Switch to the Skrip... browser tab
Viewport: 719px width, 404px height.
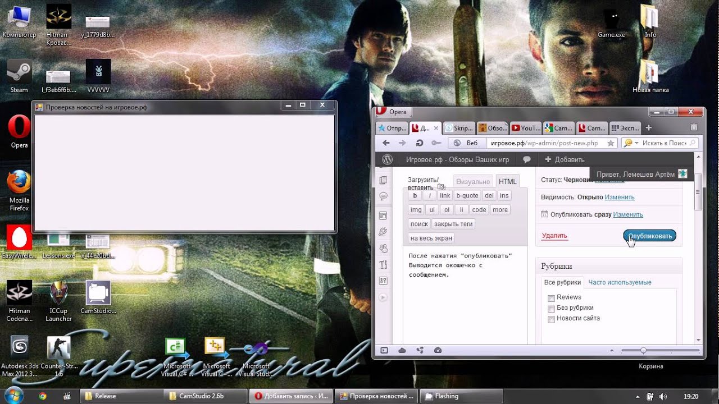point(459,128)
